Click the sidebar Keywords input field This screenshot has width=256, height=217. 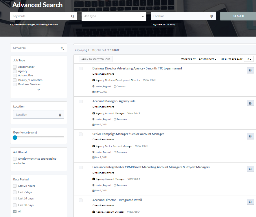(x=38, y=48)
